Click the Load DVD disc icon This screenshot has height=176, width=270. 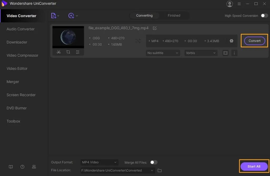tap(71, 16)
